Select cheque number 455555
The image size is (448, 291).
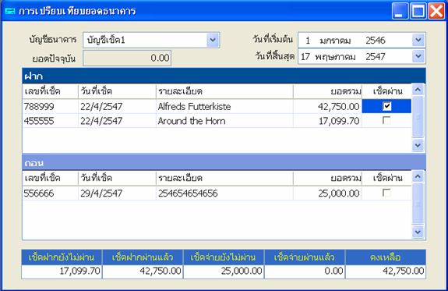(x=39, y=121)
